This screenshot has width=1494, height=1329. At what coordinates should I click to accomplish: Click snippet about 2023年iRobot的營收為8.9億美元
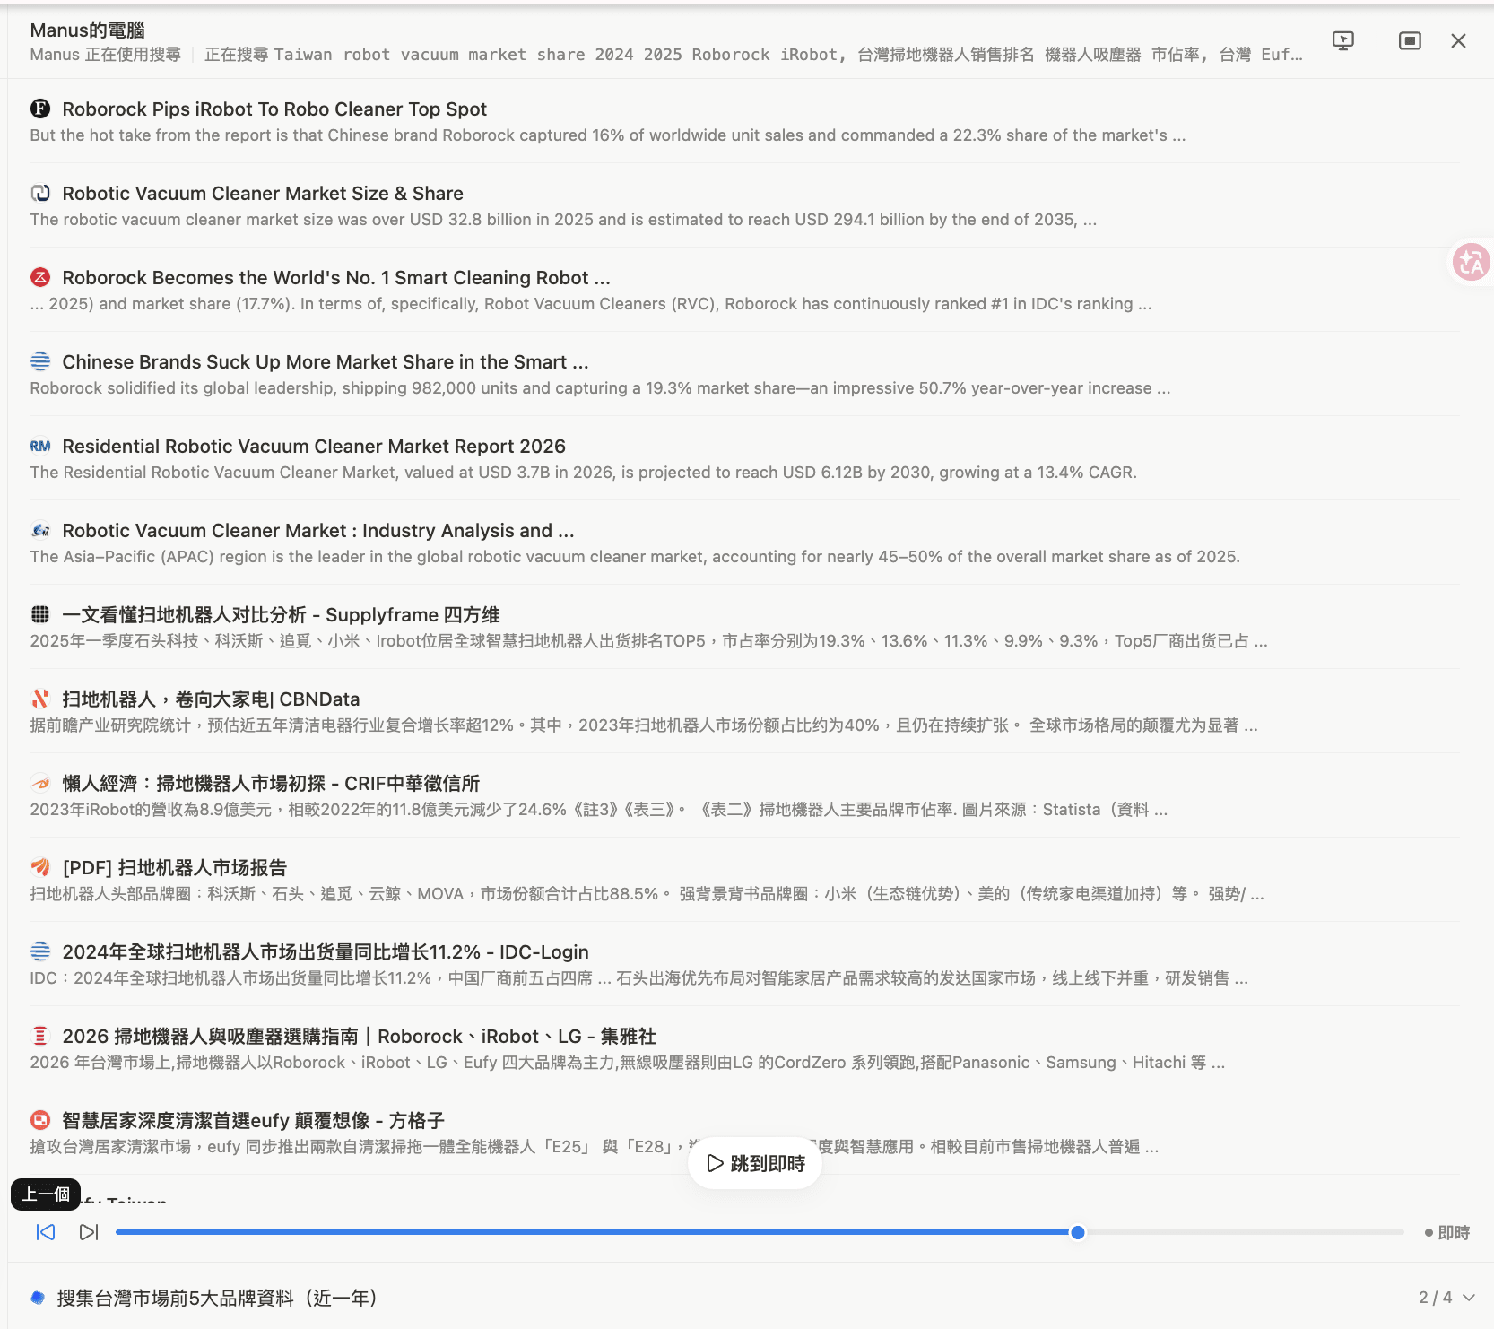(599, 810)
